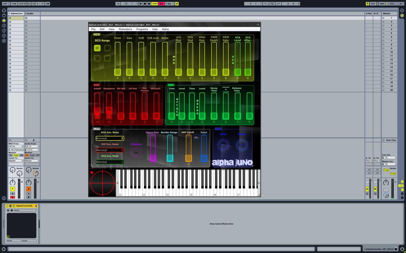Open the 1 Bar quantization menu

click(x=169, y=3)
